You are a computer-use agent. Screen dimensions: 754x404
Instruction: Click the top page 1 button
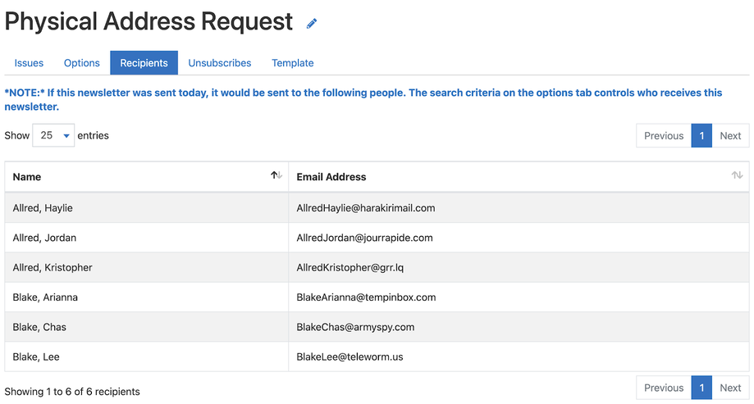pos(701,136)
